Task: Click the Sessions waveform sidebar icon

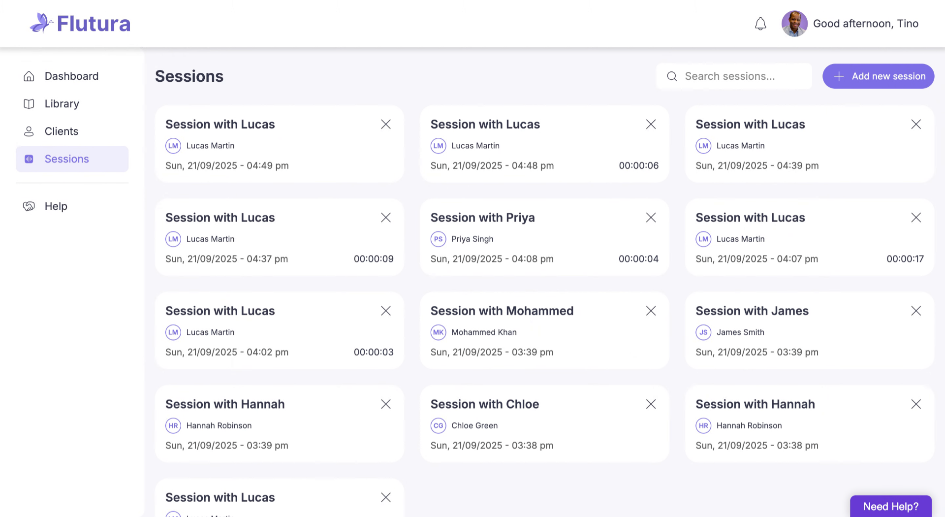Action: point(29,159)
